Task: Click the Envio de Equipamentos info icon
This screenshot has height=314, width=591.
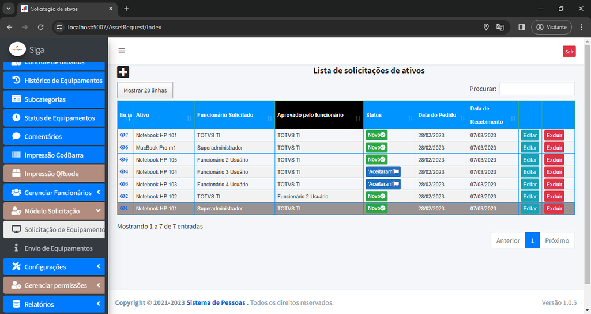Action: click(16, 248)
